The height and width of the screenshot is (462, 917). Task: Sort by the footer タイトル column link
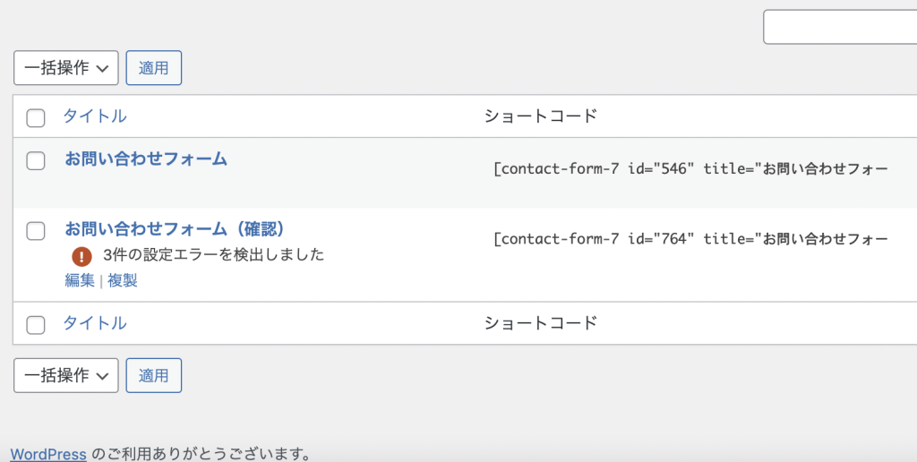point(95,323)
